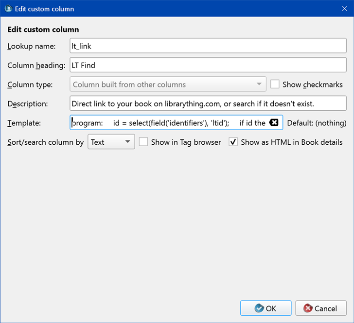The image size is (354, 323).
Task: Place the cursor in the Template field
Action: (168, 123)
